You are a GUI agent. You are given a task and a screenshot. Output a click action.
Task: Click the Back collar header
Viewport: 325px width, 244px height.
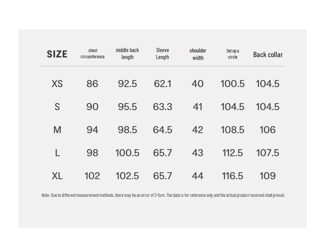[x=268, y=54]
